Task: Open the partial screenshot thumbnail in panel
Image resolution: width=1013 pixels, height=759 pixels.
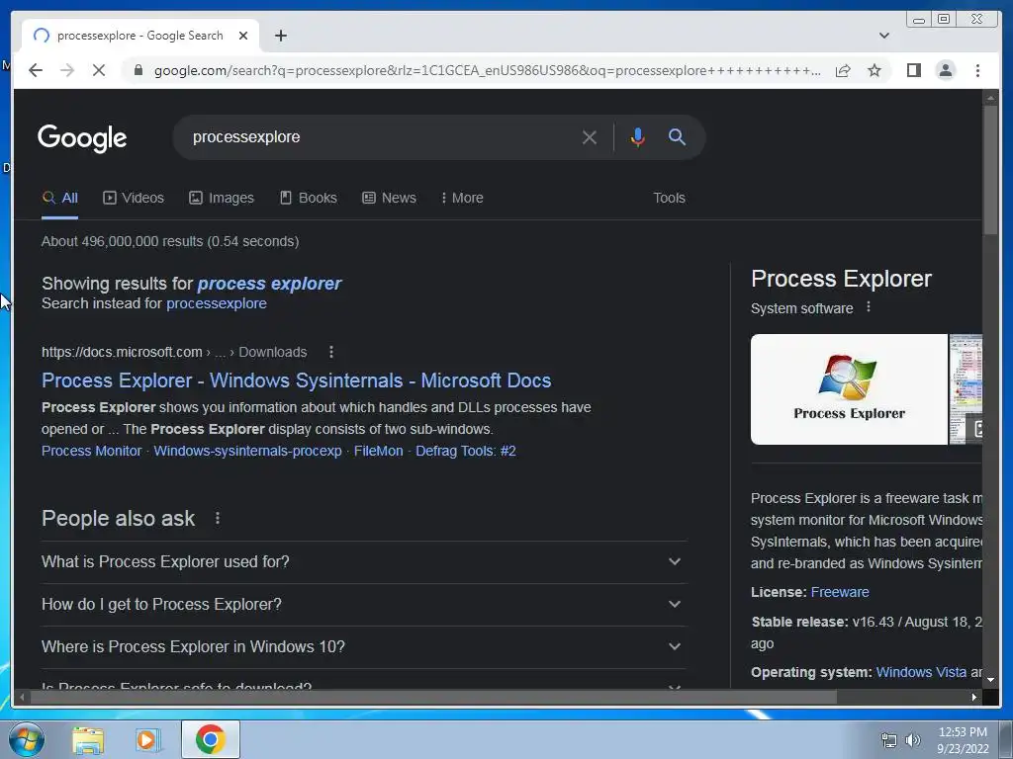Action: click(x=966, y=389)
